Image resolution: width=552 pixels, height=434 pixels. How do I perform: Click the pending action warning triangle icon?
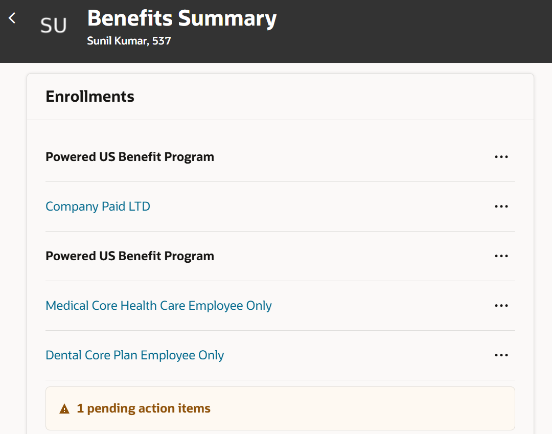coord(64,408)
